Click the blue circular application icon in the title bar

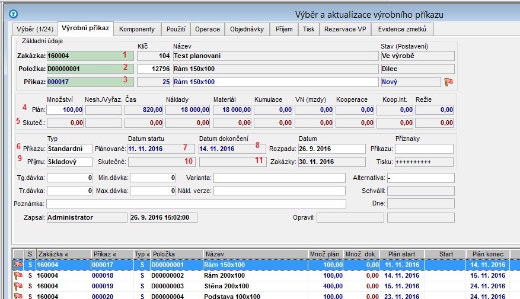tap(13, 14)
